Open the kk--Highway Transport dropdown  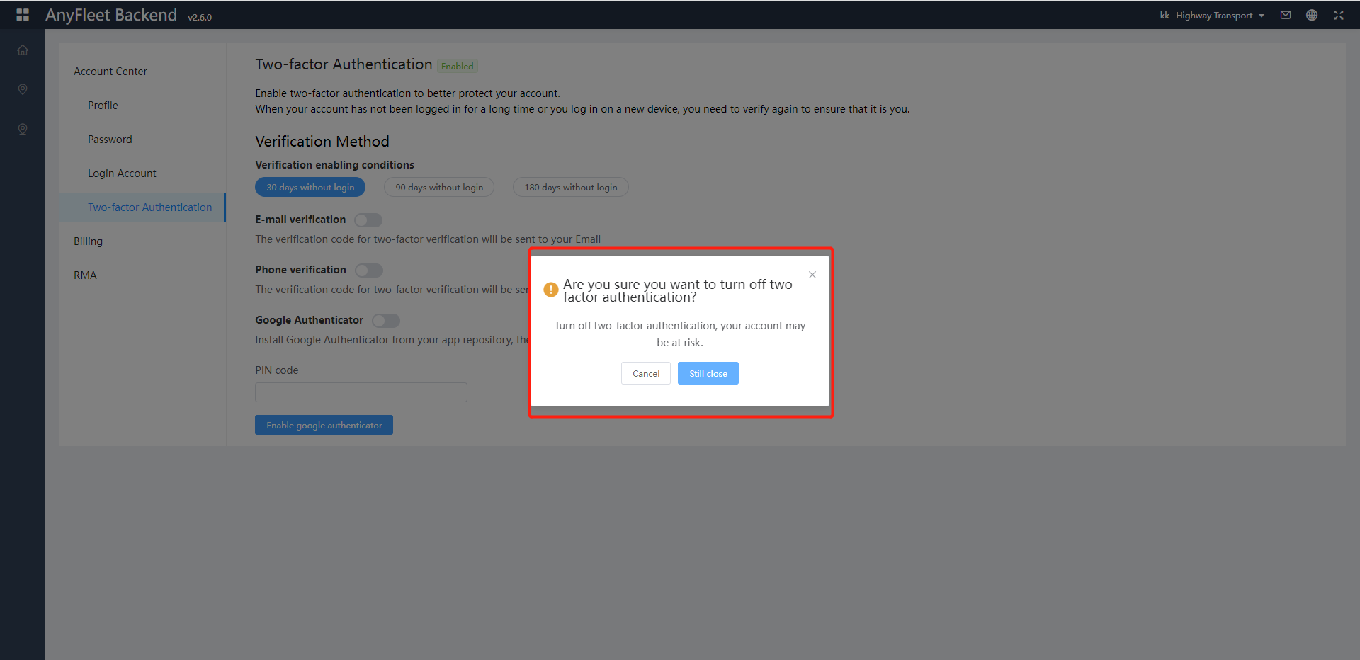(1211, 15)
